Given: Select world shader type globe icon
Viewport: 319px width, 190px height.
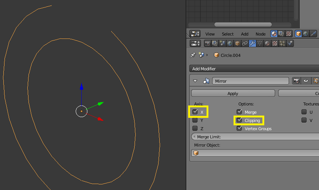Looking at the screenshot, I should click(306, 34).
